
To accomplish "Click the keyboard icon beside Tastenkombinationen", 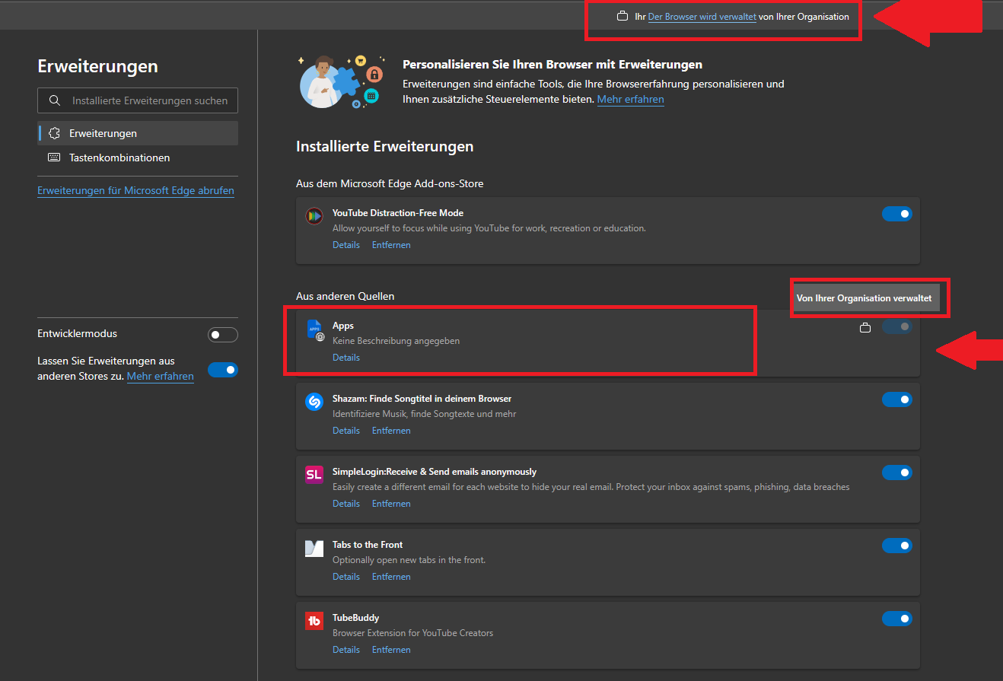I will (x=54, y=157).
